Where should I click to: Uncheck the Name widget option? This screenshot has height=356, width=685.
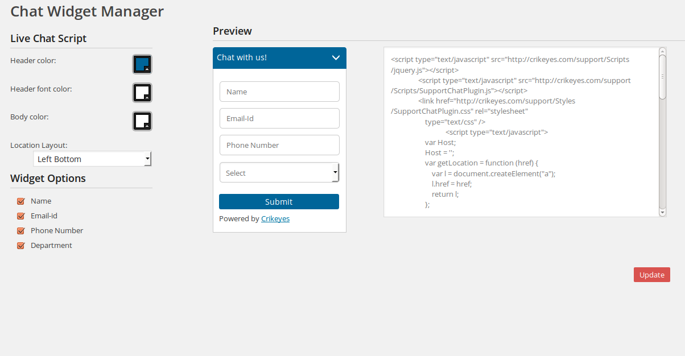click(x=21, y=201)
